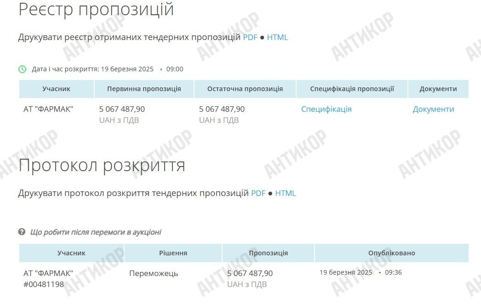The width and height of the screenshot is (481, 305).
Task: Select the 'Переможець' decision cell
Action: [x=154, y=273]
